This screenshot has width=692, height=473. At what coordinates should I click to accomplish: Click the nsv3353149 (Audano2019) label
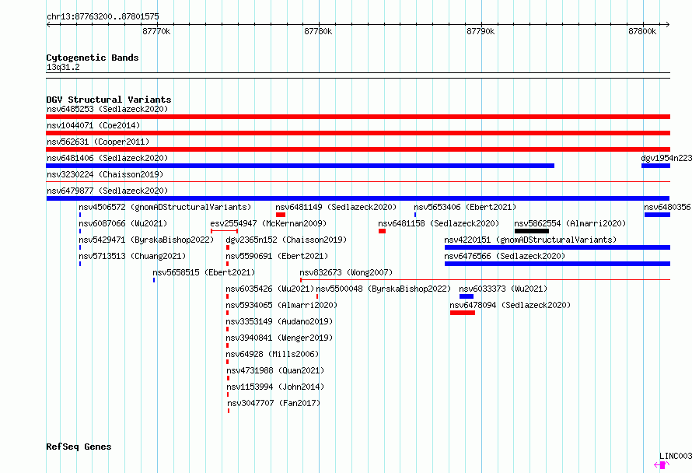coord(279,321)
